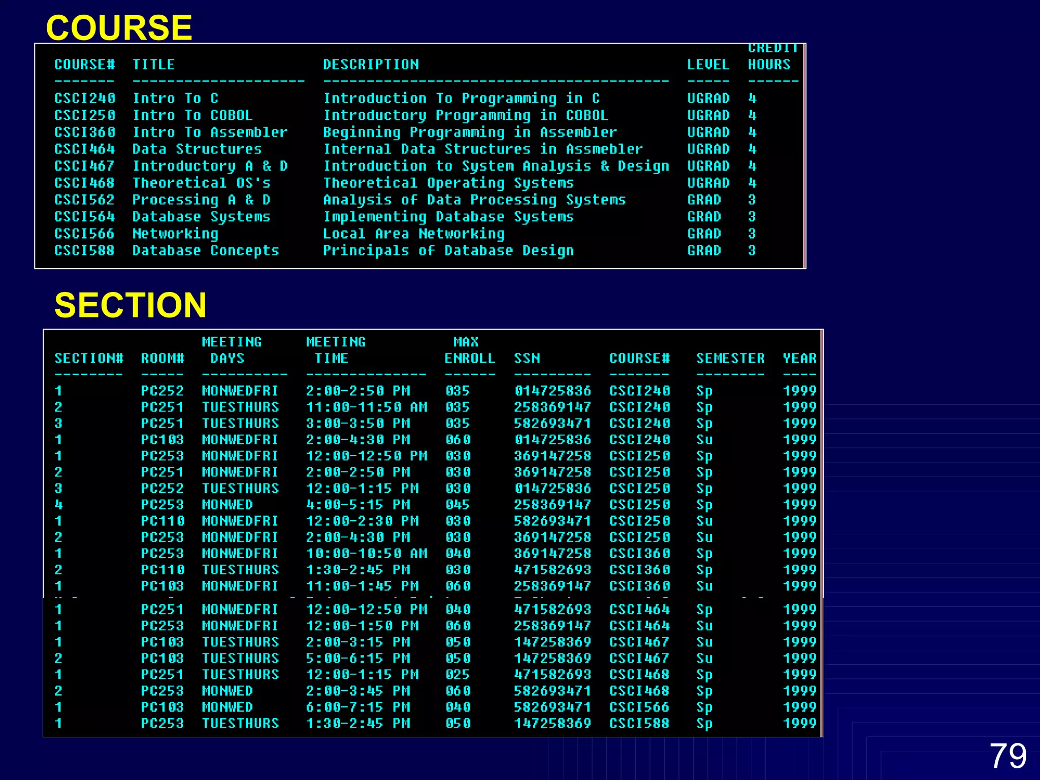Click the Intro To COBOL title
The height and width of the screenshot is (780, 1040).
click(192, 115)
